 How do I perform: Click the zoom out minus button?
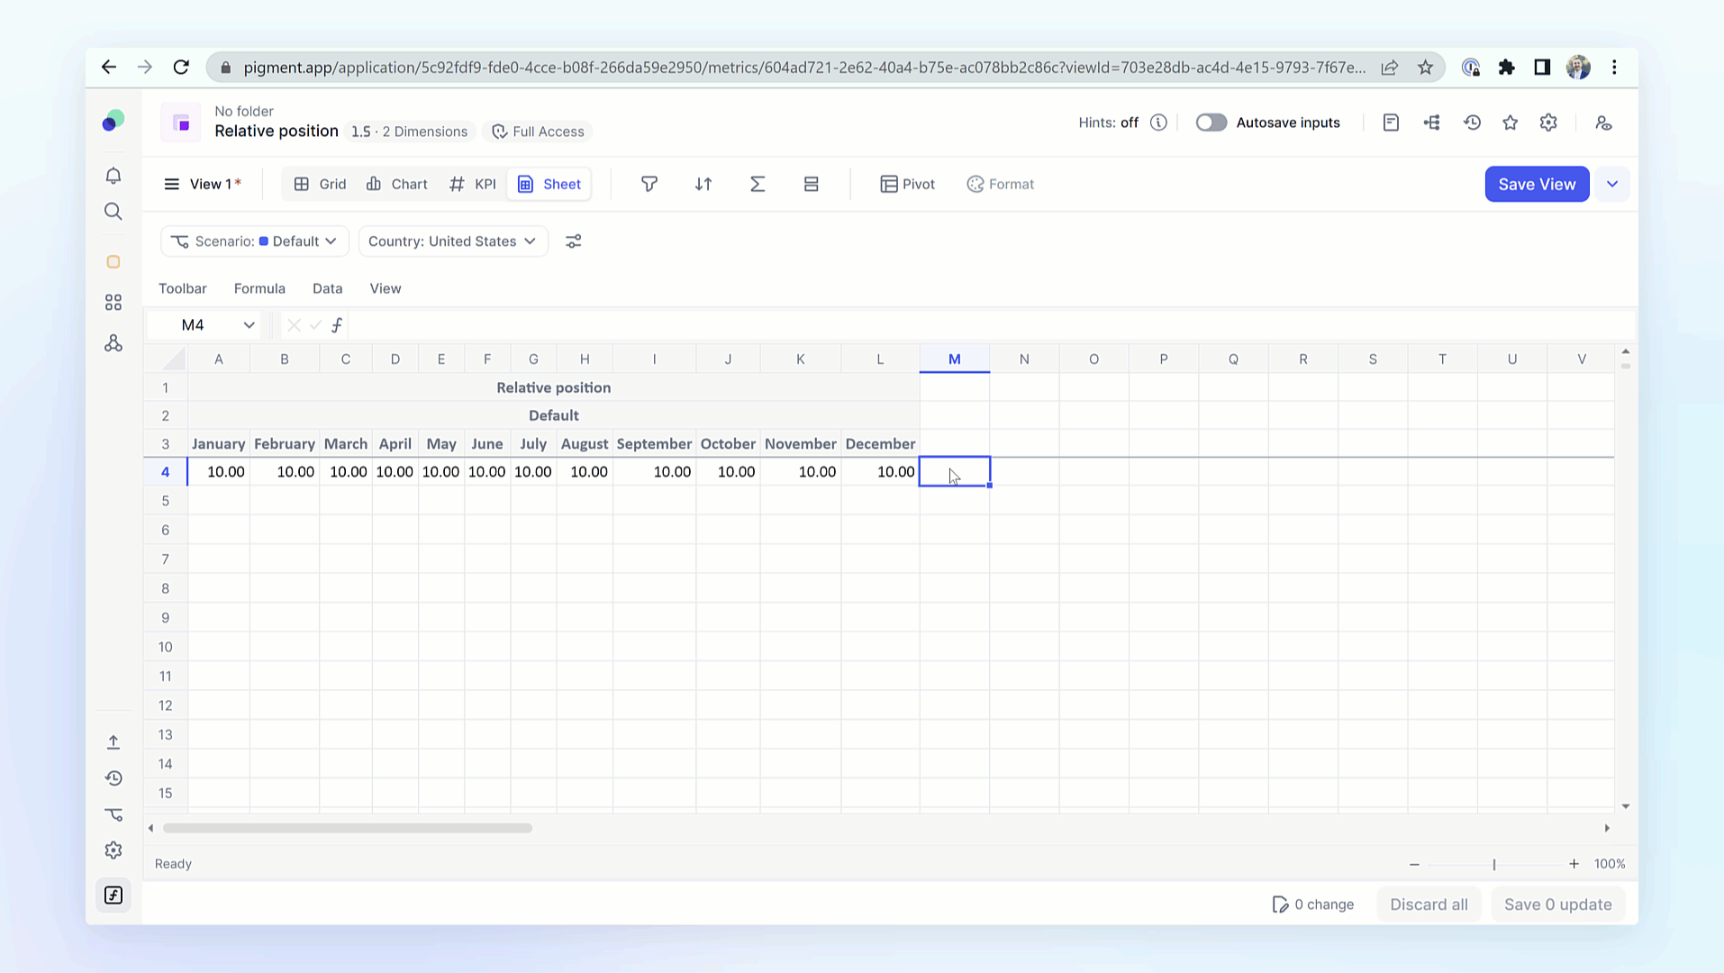[x=1414, y=864]
